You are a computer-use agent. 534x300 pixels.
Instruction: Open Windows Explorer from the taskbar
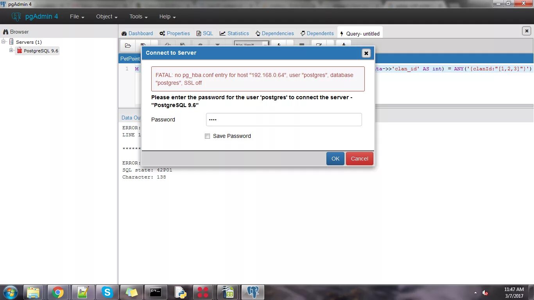[33, 292]
